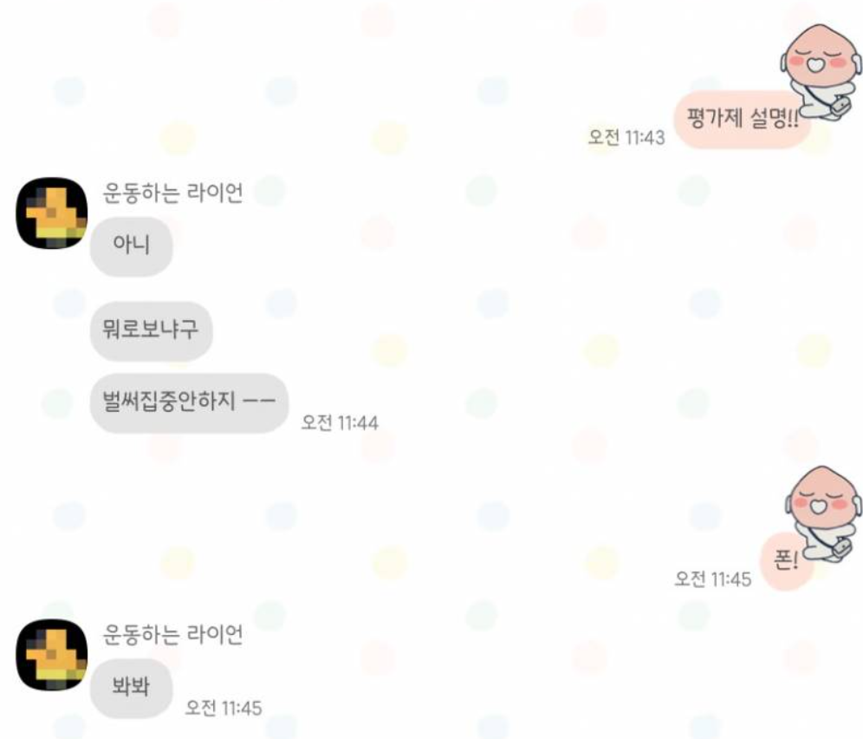Select the 봐봐 message bubble
Screen dimensions: 863x739
(x=132, y=689)
